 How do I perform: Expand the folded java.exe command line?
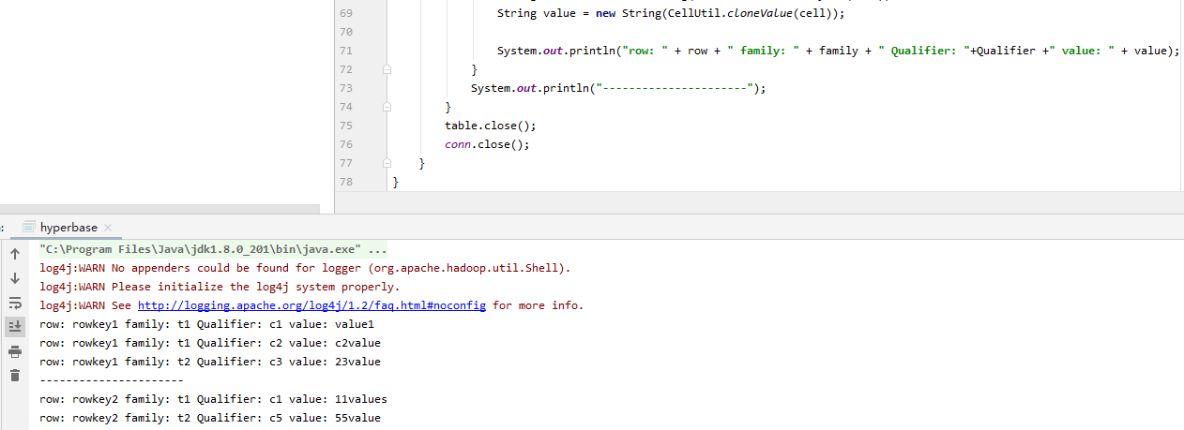click(377, 250)
